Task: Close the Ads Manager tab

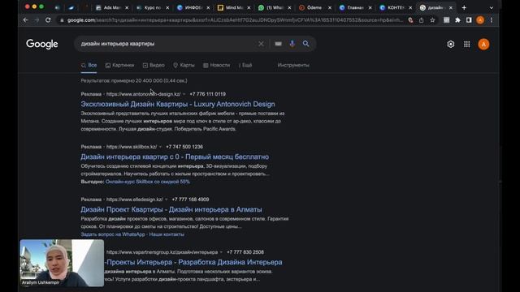Action: (127, 7)
